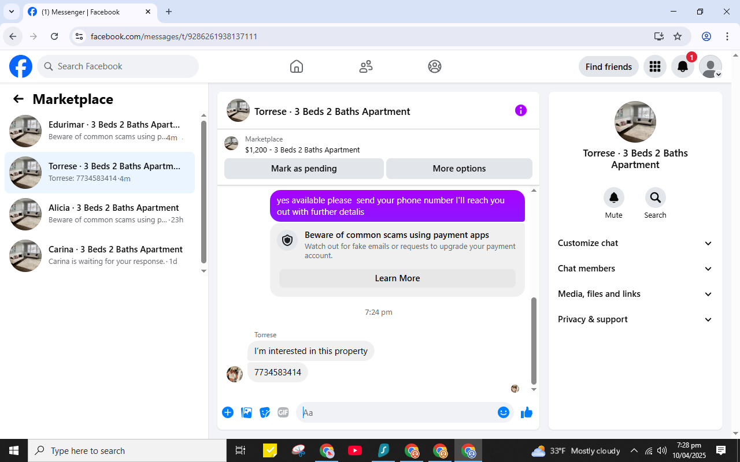The height and width of the screenshot is (462, 740).
Task: Choose a sticker with the sticker icon
Action: coord(265,412)
